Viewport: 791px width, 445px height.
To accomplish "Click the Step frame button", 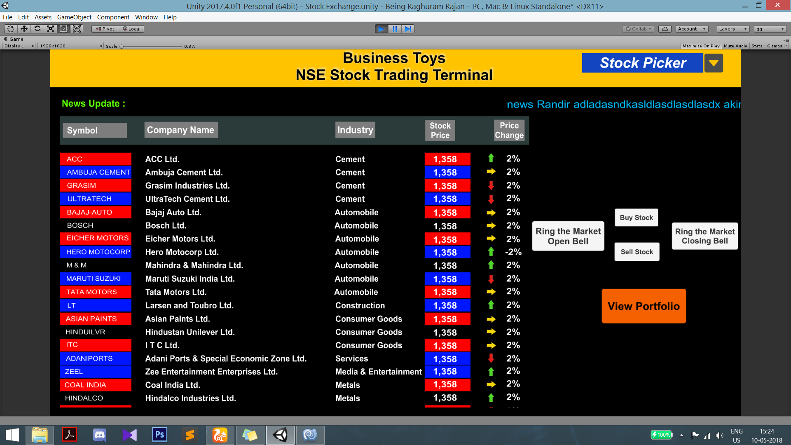I will [407, 29].
